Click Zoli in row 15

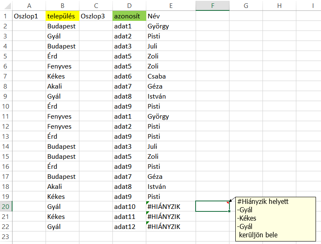171,156
